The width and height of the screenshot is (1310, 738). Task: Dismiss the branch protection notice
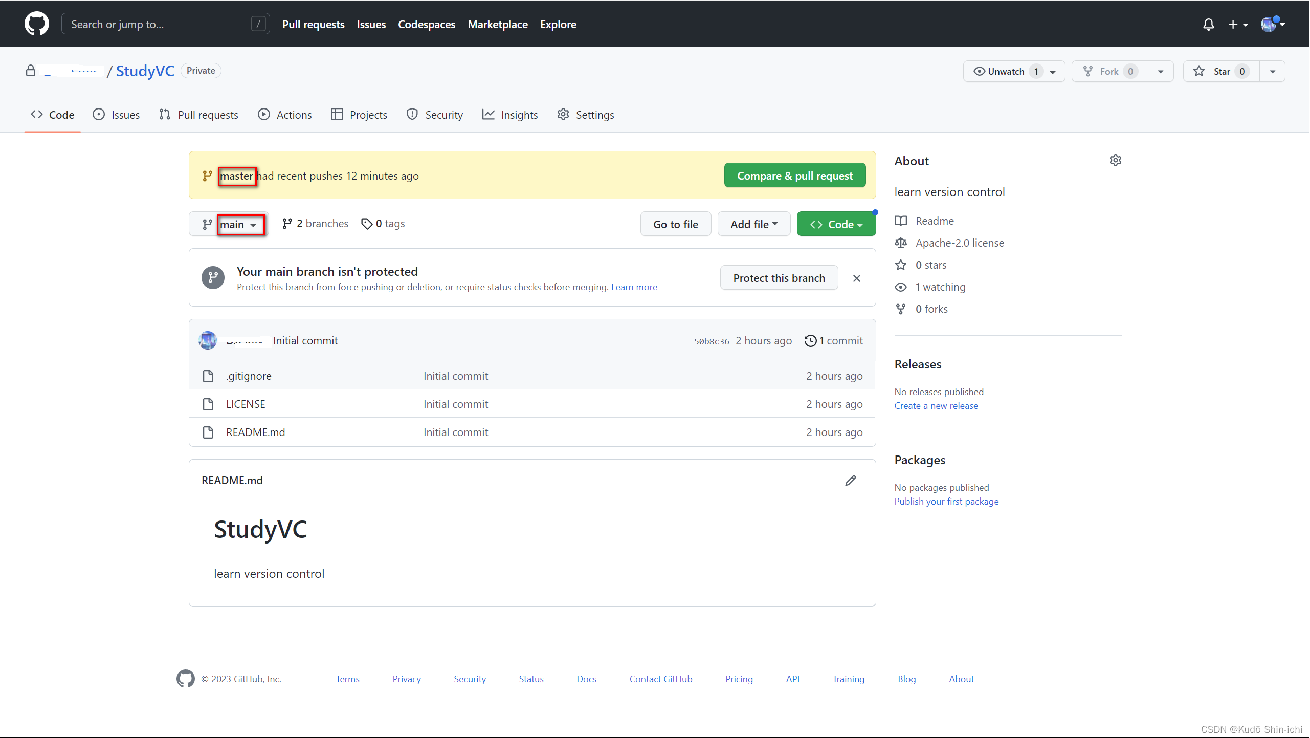pos(857,278)
